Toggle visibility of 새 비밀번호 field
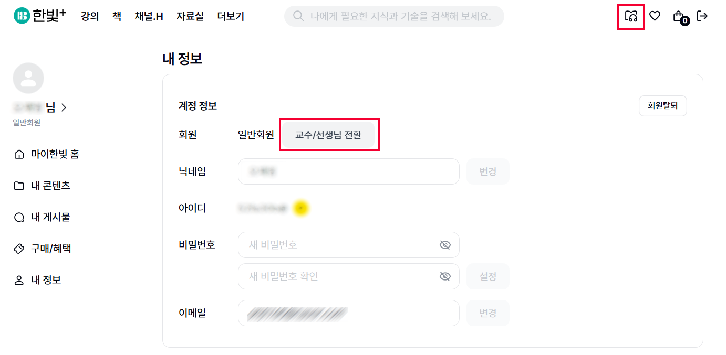This screenshot has height=355, width=726. 445,245
